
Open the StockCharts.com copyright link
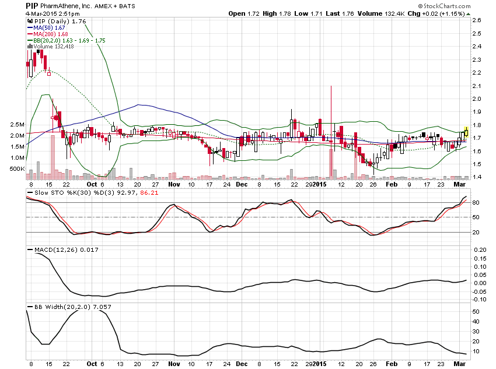(444, 6)
